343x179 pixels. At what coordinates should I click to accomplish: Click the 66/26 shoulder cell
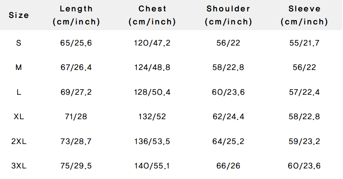(228, 166)
